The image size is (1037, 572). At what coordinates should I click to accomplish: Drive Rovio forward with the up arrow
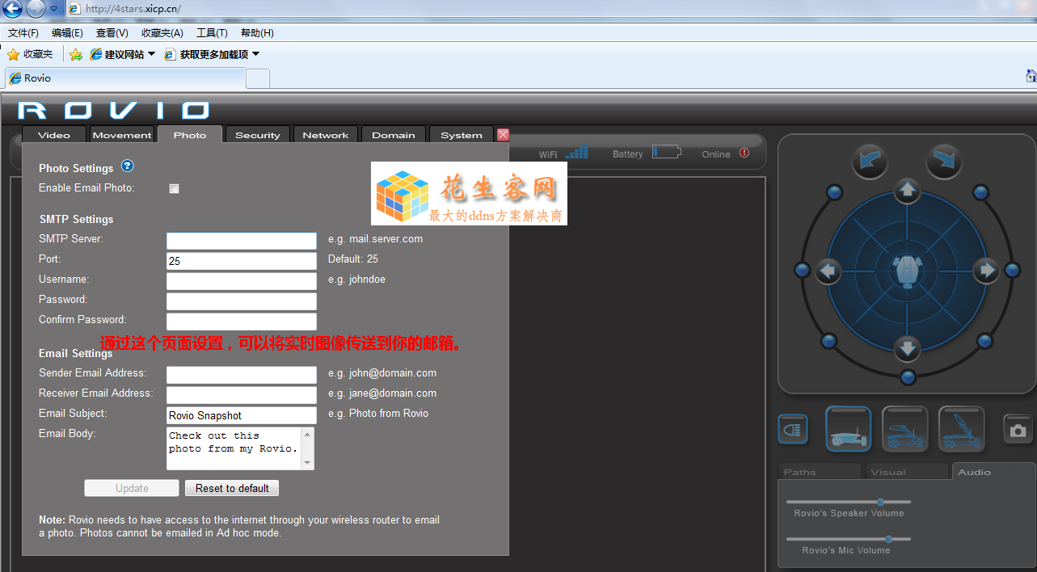click(x=908, y=191)
